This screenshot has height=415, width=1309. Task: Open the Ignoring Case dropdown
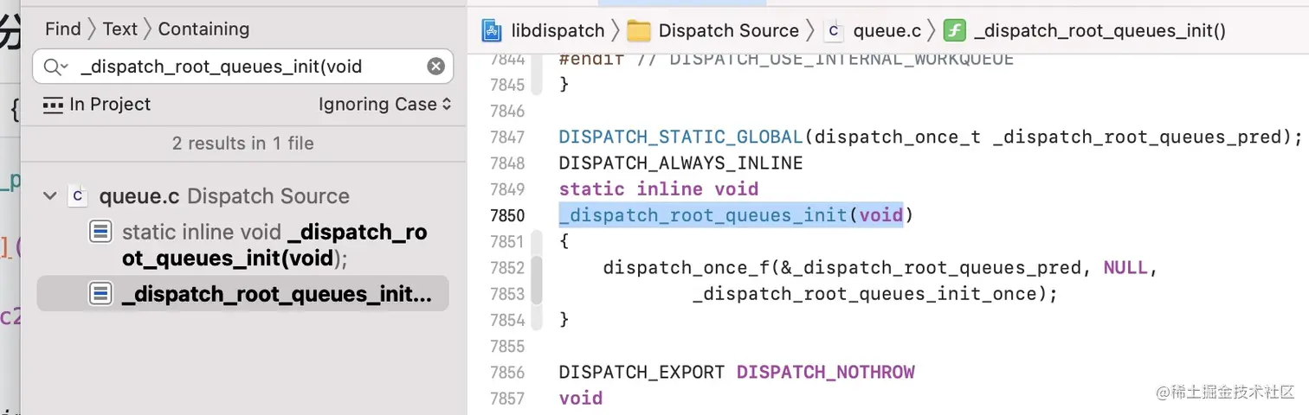pyautogui.click(x=384, y=105)
